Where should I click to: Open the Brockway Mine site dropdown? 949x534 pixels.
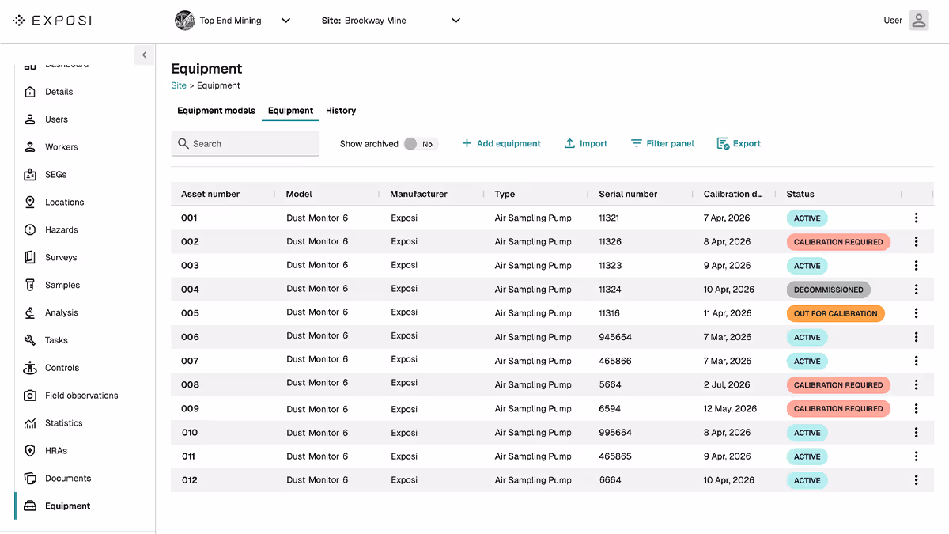tap(456, 21)
